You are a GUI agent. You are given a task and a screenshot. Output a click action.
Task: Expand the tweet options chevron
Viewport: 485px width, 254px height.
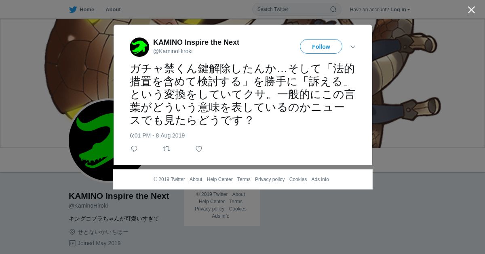(353, 47)
